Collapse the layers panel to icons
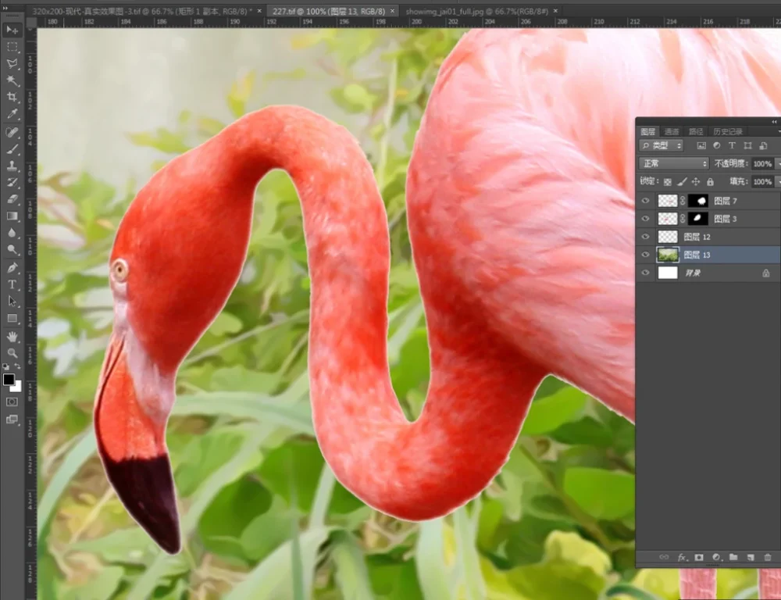The width and height of the screenshot is (781, 600). (775, 122)
